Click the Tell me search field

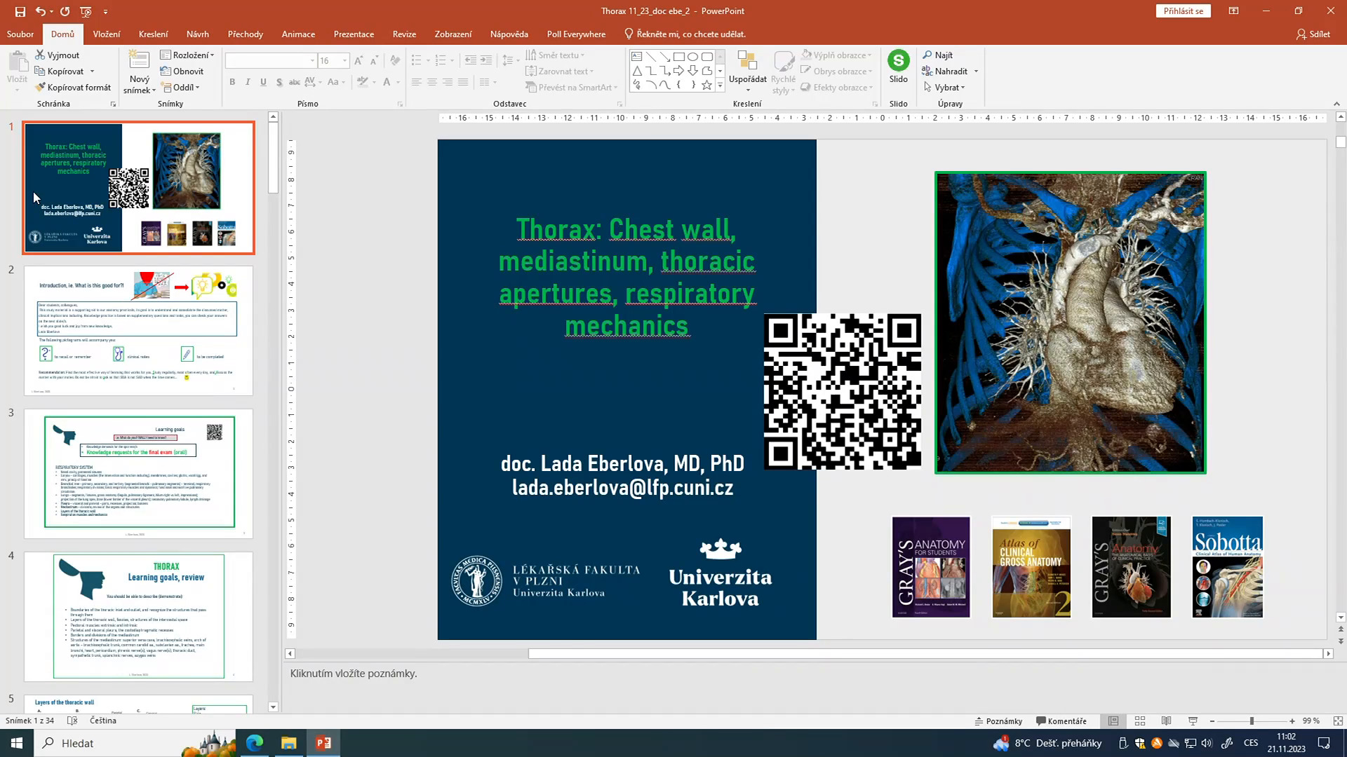[x=685, y=34]
